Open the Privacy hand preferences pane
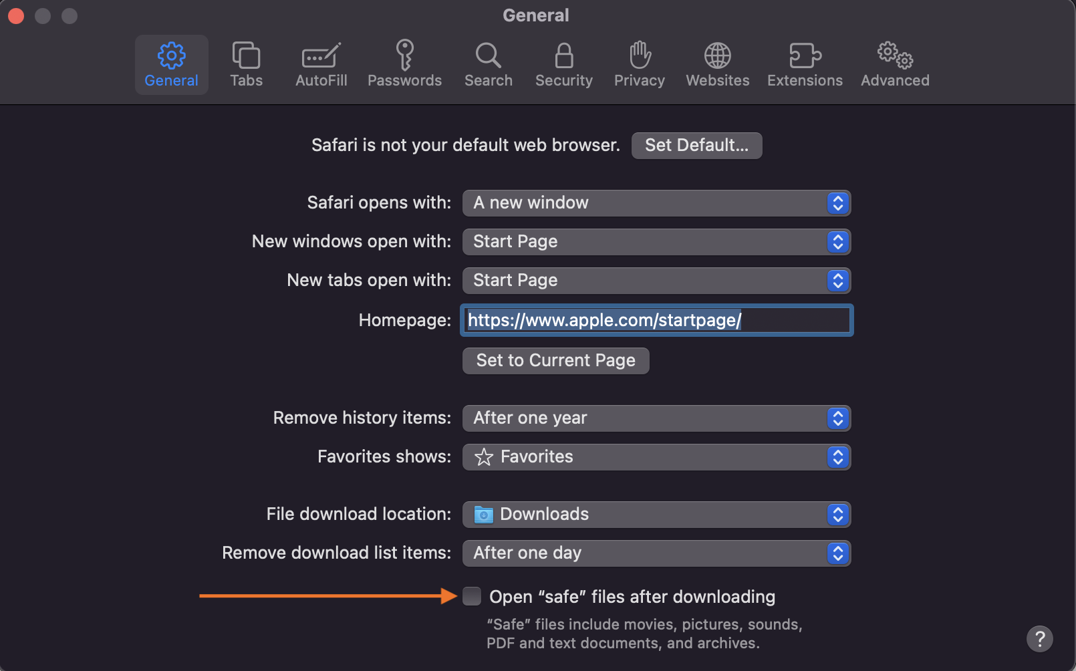Viewport: 1076px width, 671px height. [x=640, y=65]
